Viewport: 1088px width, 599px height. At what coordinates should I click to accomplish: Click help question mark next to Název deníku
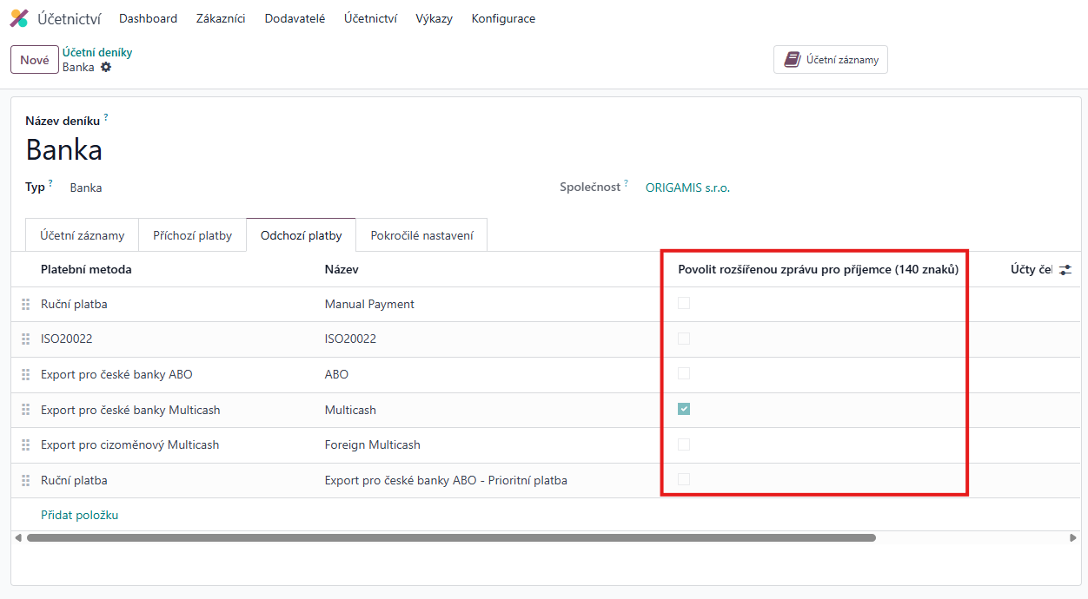point(106,116)
